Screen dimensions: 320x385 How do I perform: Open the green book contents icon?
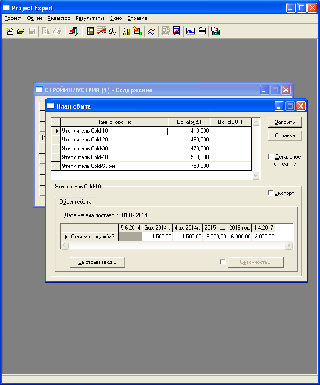pos(90,31)
